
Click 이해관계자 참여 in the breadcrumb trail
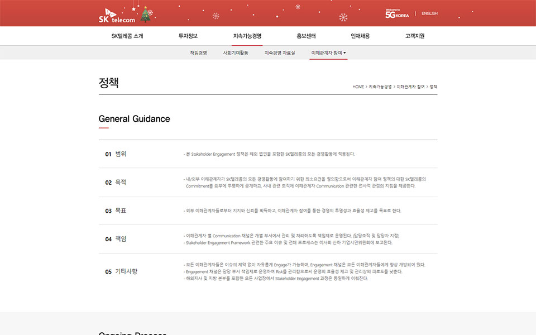(x=410, y=87)
